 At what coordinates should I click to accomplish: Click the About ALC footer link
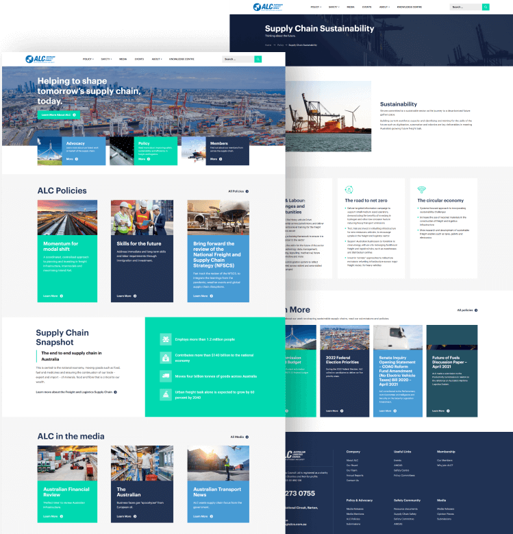point(352,461)
